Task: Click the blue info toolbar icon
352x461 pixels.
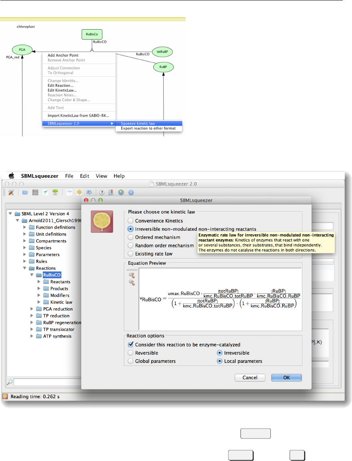Action: coord(131,192)
